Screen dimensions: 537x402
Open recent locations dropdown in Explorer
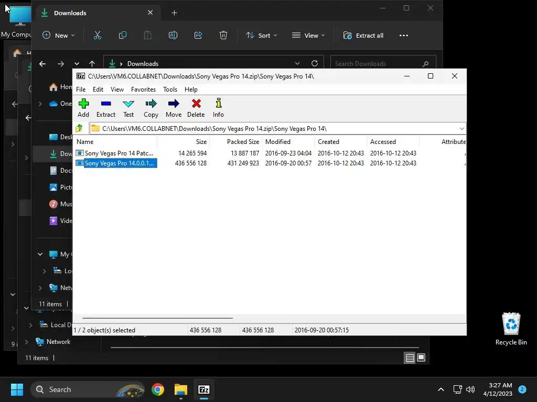77,63
